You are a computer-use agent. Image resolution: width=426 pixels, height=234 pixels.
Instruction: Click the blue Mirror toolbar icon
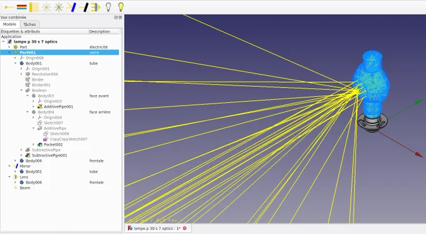(x=71, y=7)
